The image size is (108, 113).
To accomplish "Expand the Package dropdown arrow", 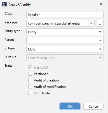I will 91,23.
